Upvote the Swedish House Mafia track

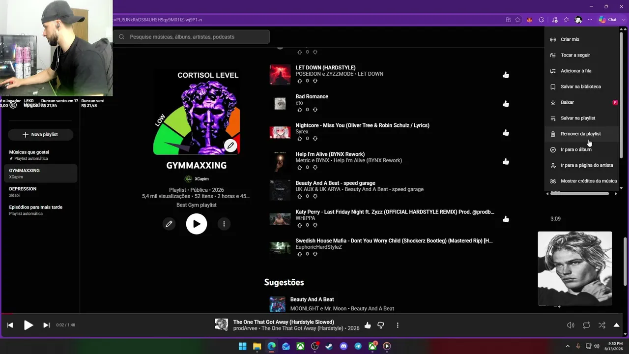[300, 254]
